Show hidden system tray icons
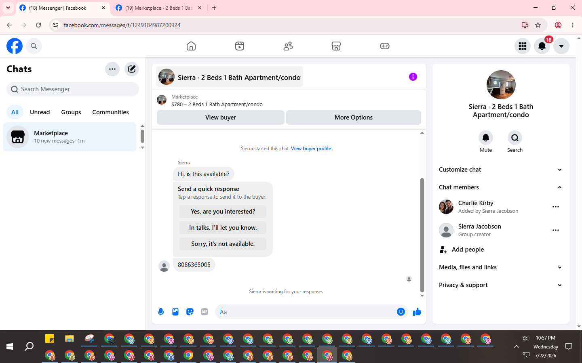This screenshot has width=582, height=363. [x=517, y=346]
